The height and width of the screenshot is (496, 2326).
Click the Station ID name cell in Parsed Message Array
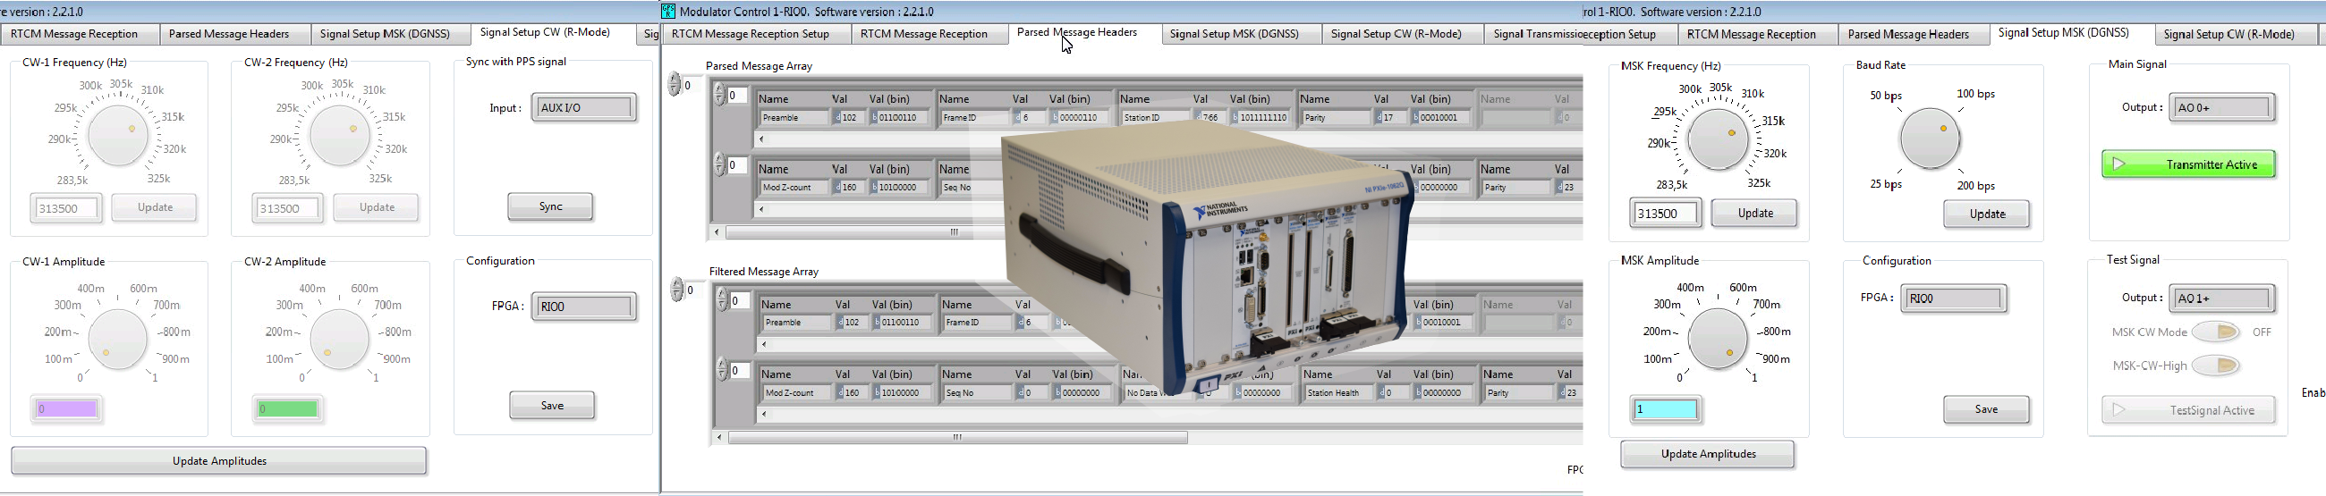pyautogui.click(x=1156, y=117)
